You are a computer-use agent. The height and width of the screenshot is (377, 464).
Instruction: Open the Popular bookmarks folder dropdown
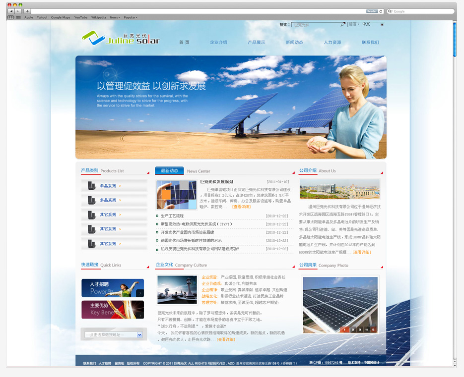pos(131,17)
